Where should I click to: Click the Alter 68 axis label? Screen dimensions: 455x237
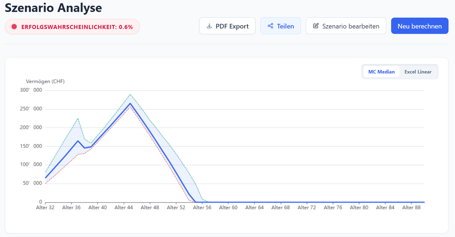[x=281, y=208]
